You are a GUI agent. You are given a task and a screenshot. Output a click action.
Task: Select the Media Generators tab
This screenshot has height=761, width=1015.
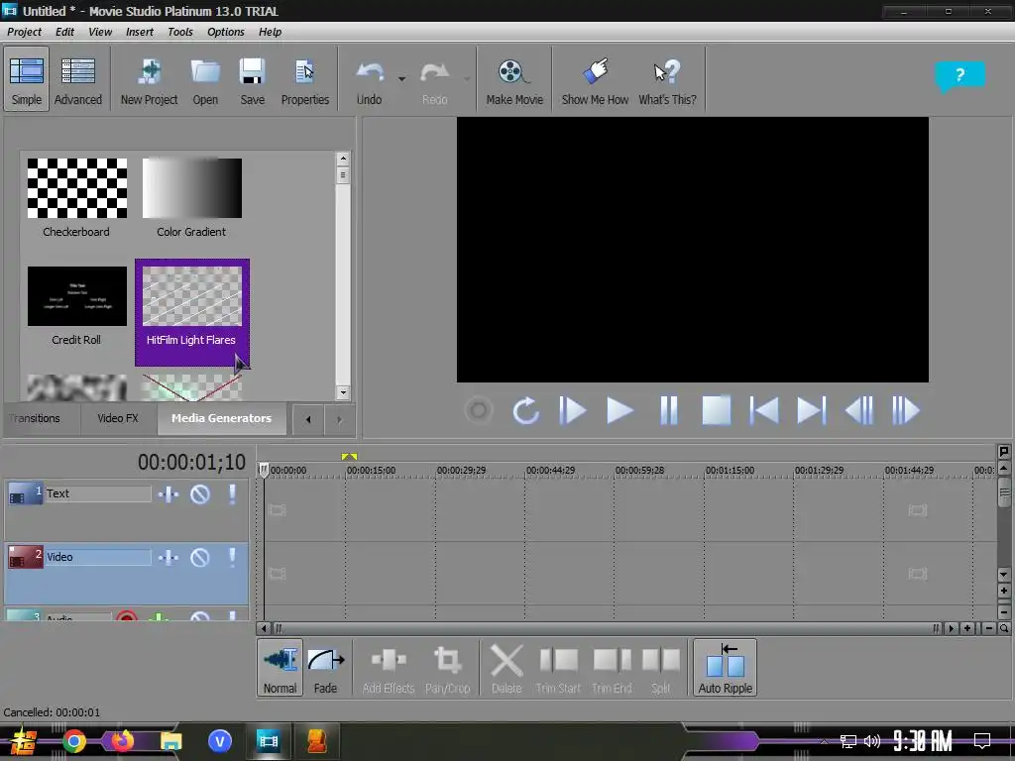221,418
